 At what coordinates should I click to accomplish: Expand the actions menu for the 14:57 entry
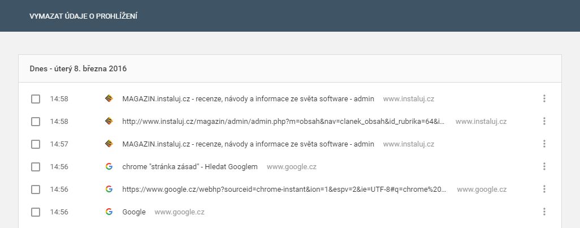[x=544, y=144]
